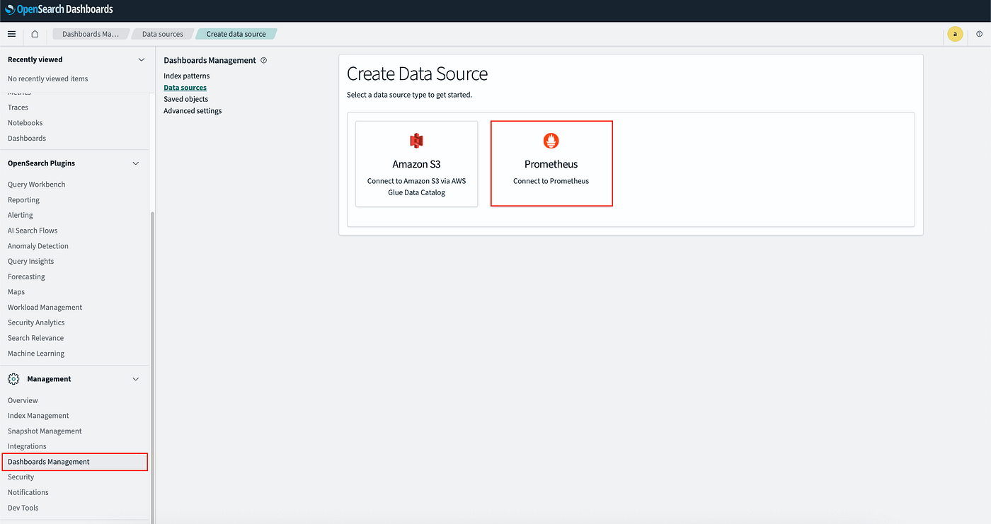Collapse the Management section chevron

(x=137, y=379)
